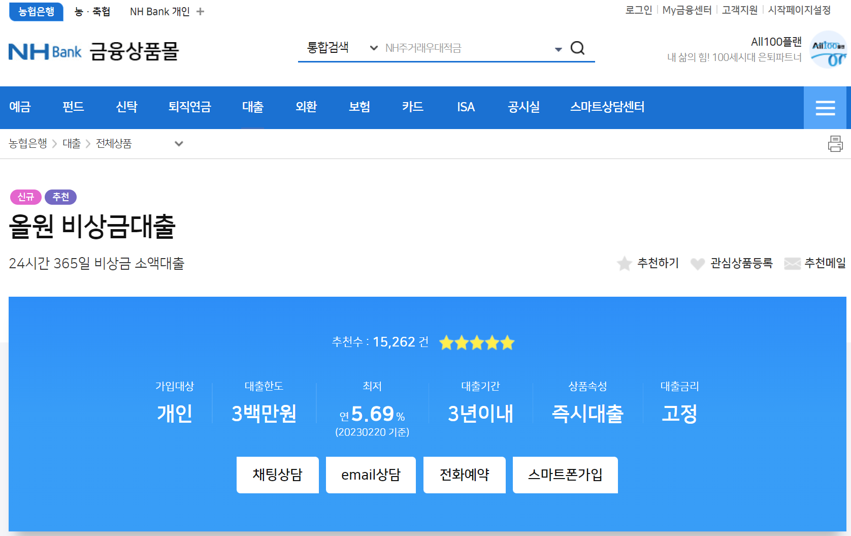This screenshot has width=851, height=536.
Task: Click the 3년이내 loan period value
Action: (481, 414)
